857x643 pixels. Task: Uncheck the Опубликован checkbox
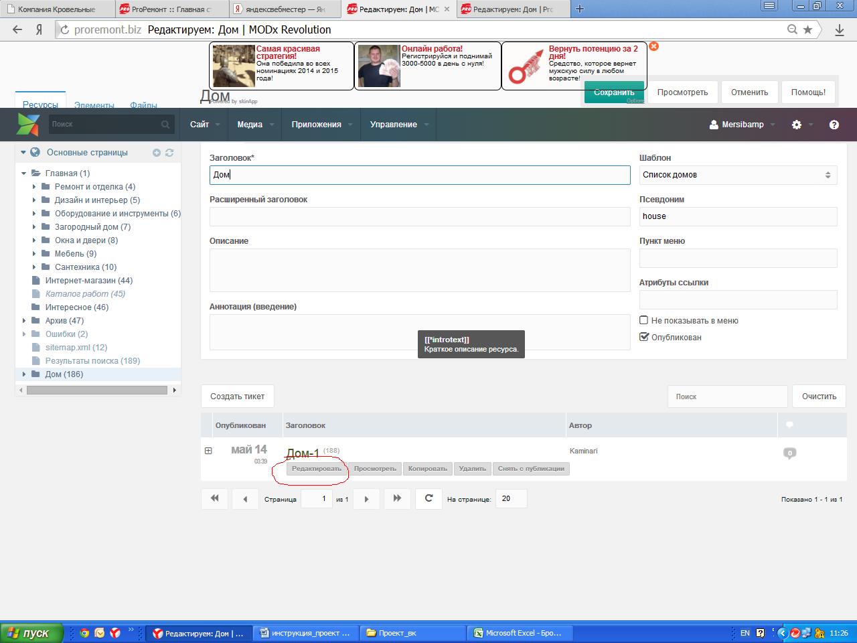[644, 337]
